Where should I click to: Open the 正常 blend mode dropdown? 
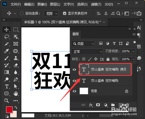click(x=87, y=51)
